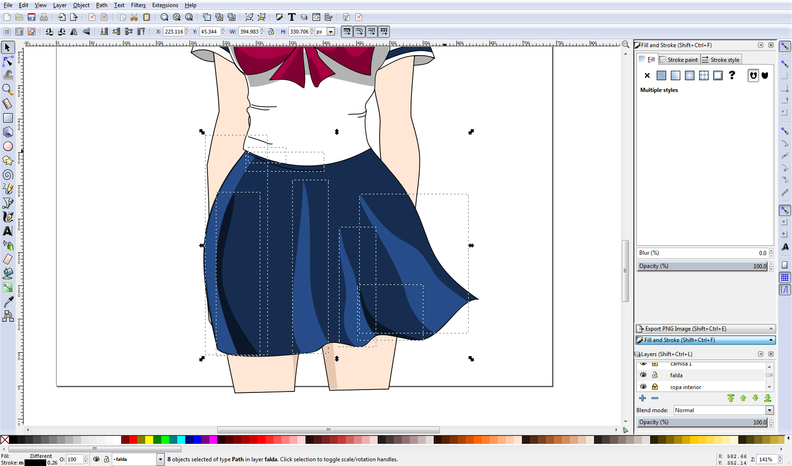Delete current layer with minus button

(655, 398)
